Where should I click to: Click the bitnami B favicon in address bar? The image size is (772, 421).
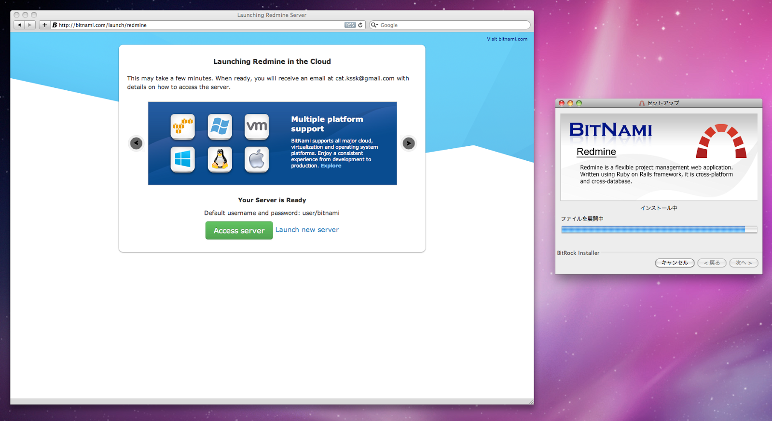click(x=55, y=25)
